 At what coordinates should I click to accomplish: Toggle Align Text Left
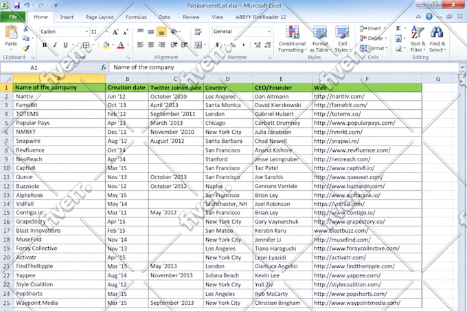[140, 45]
